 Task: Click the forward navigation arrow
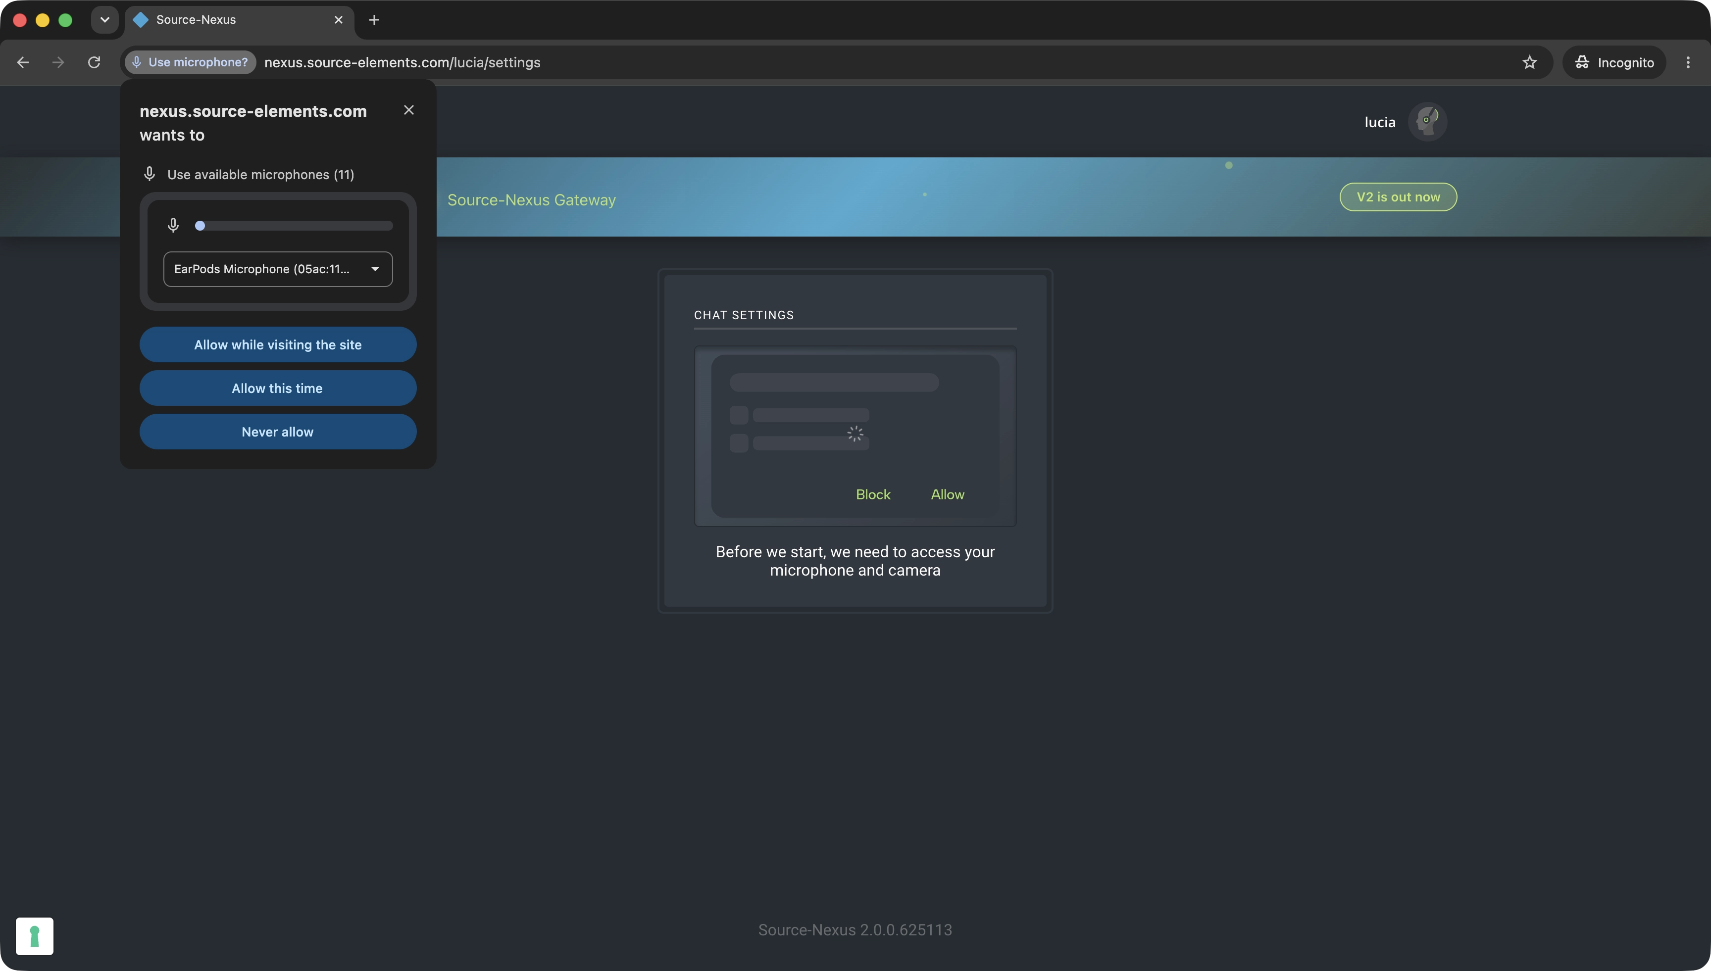(59, 62)
